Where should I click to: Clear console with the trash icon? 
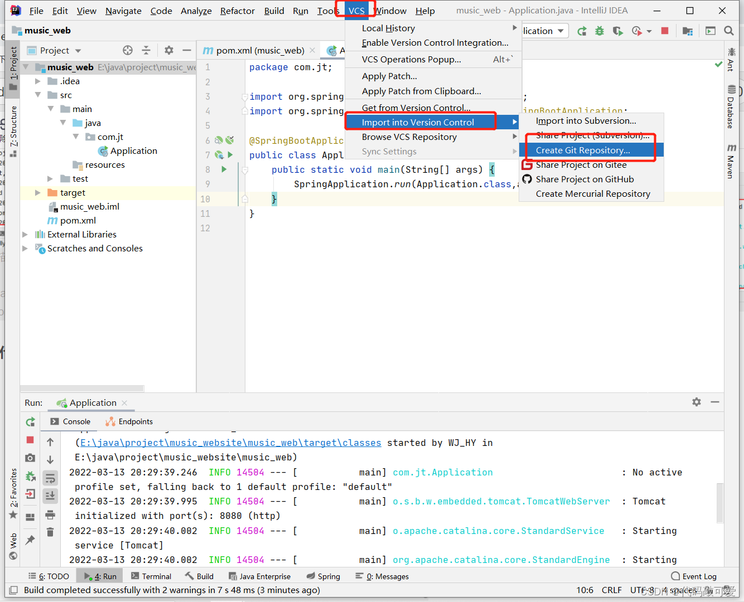pyautogui.click(x=50, y=532)
